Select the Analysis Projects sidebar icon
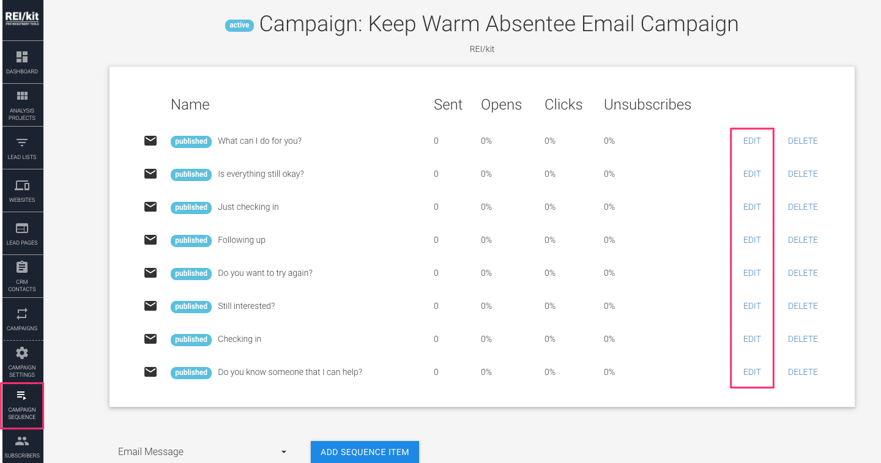The image size is (881, 463). (22, 105)
